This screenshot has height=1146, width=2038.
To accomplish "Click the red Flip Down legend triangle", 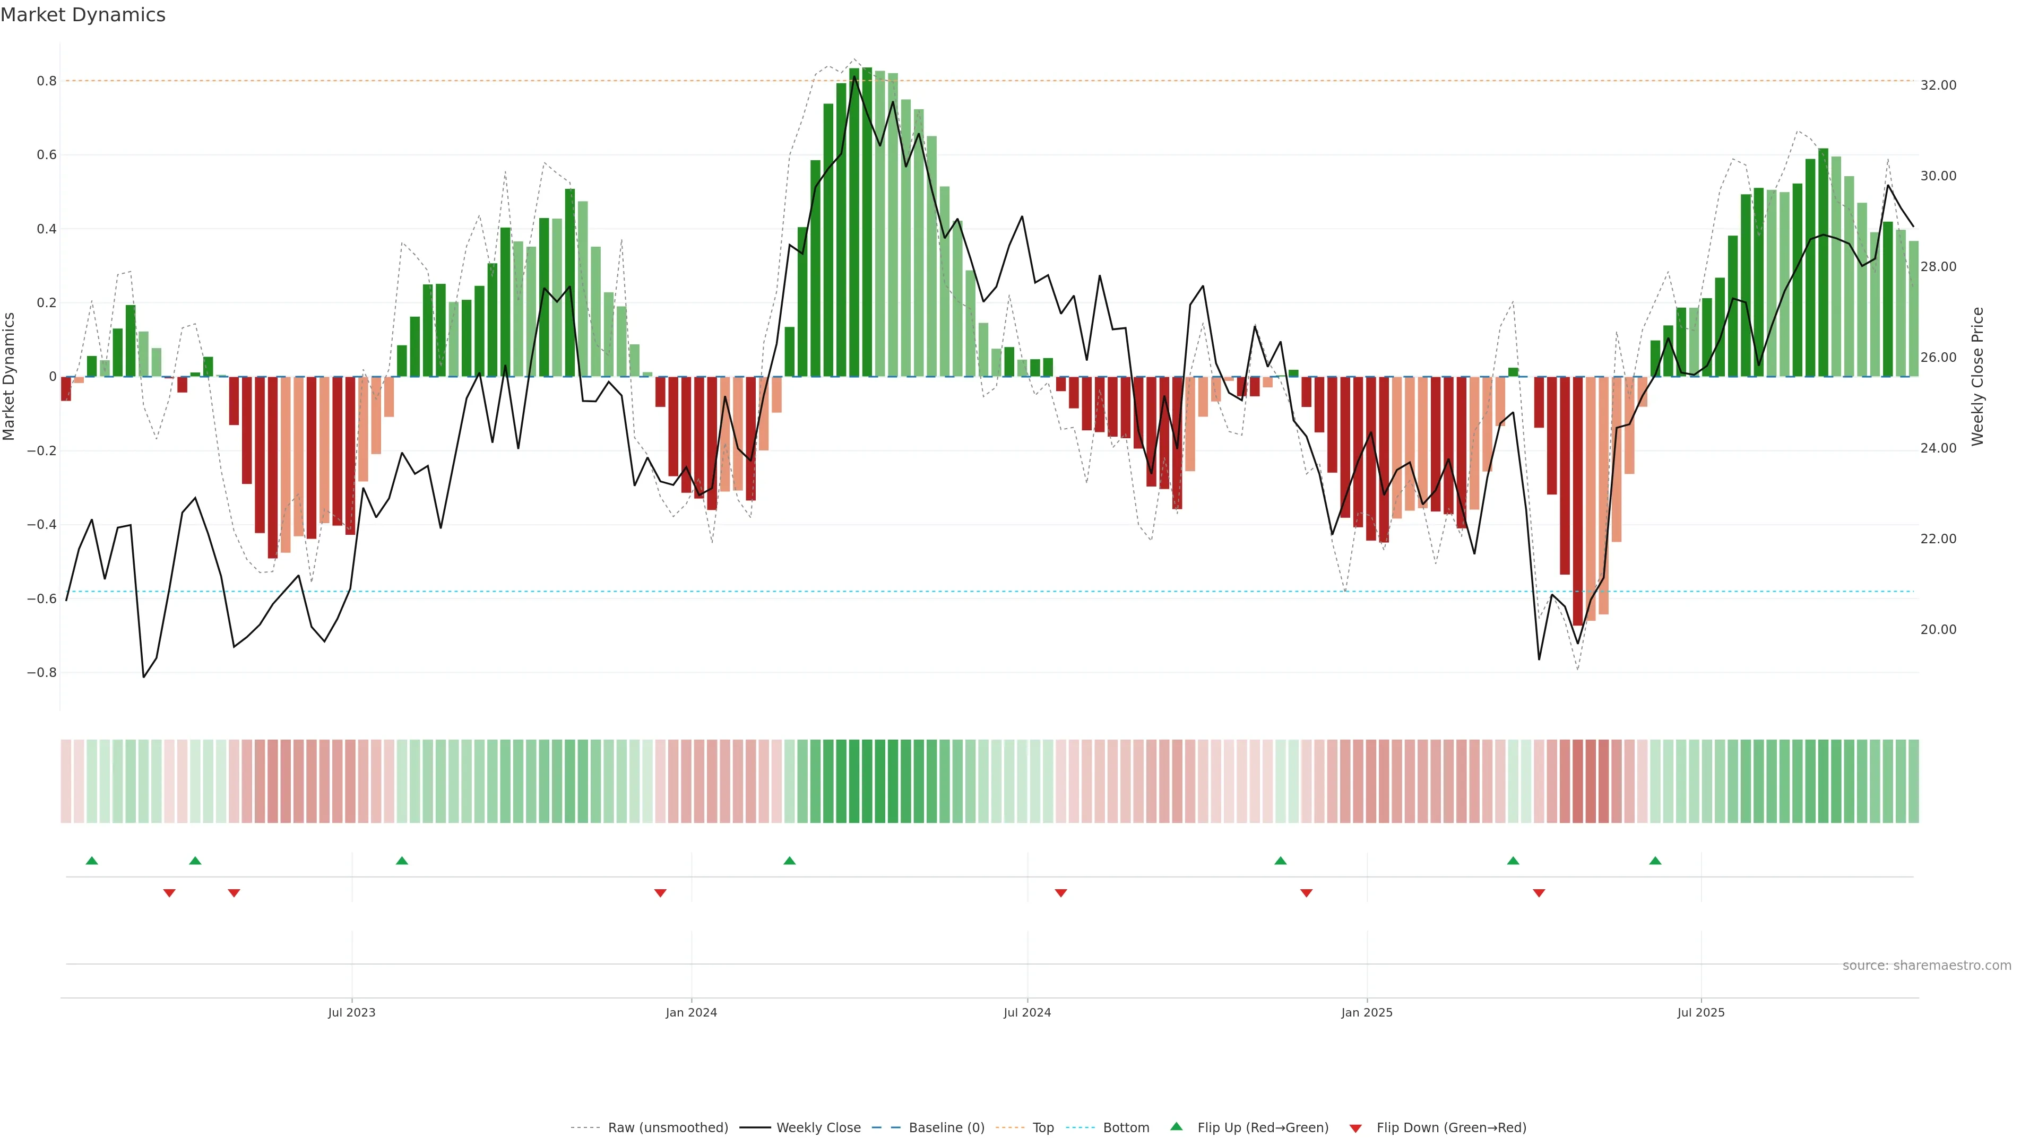I will click(x=1355, y=1128).
